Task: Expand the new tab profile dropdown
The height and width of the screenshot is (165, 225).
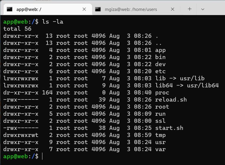Action: tap(203, 9)
